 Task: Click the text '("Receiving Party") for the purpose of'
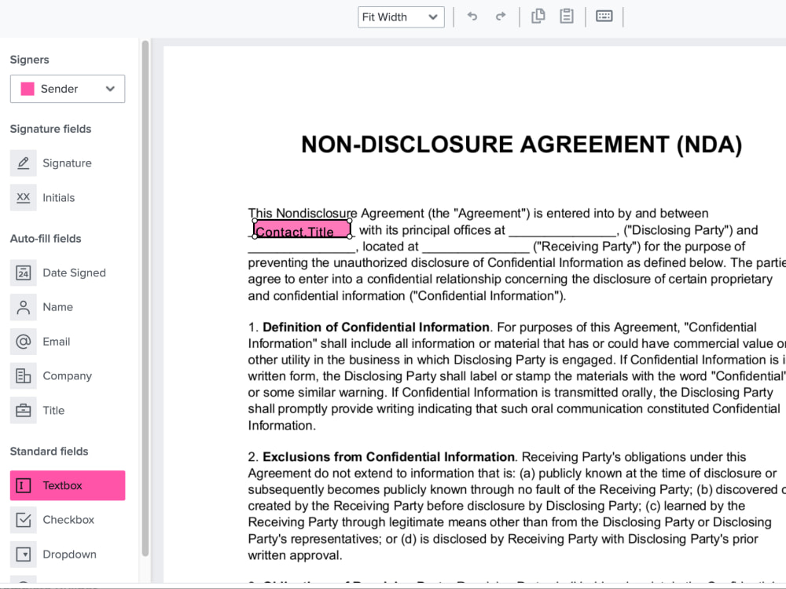639,247
